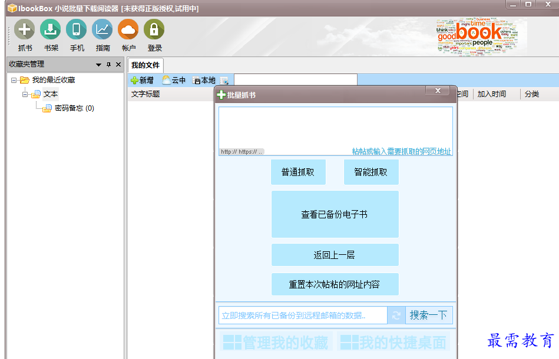Collapse the 文本 tree node

tap(25, 94)
